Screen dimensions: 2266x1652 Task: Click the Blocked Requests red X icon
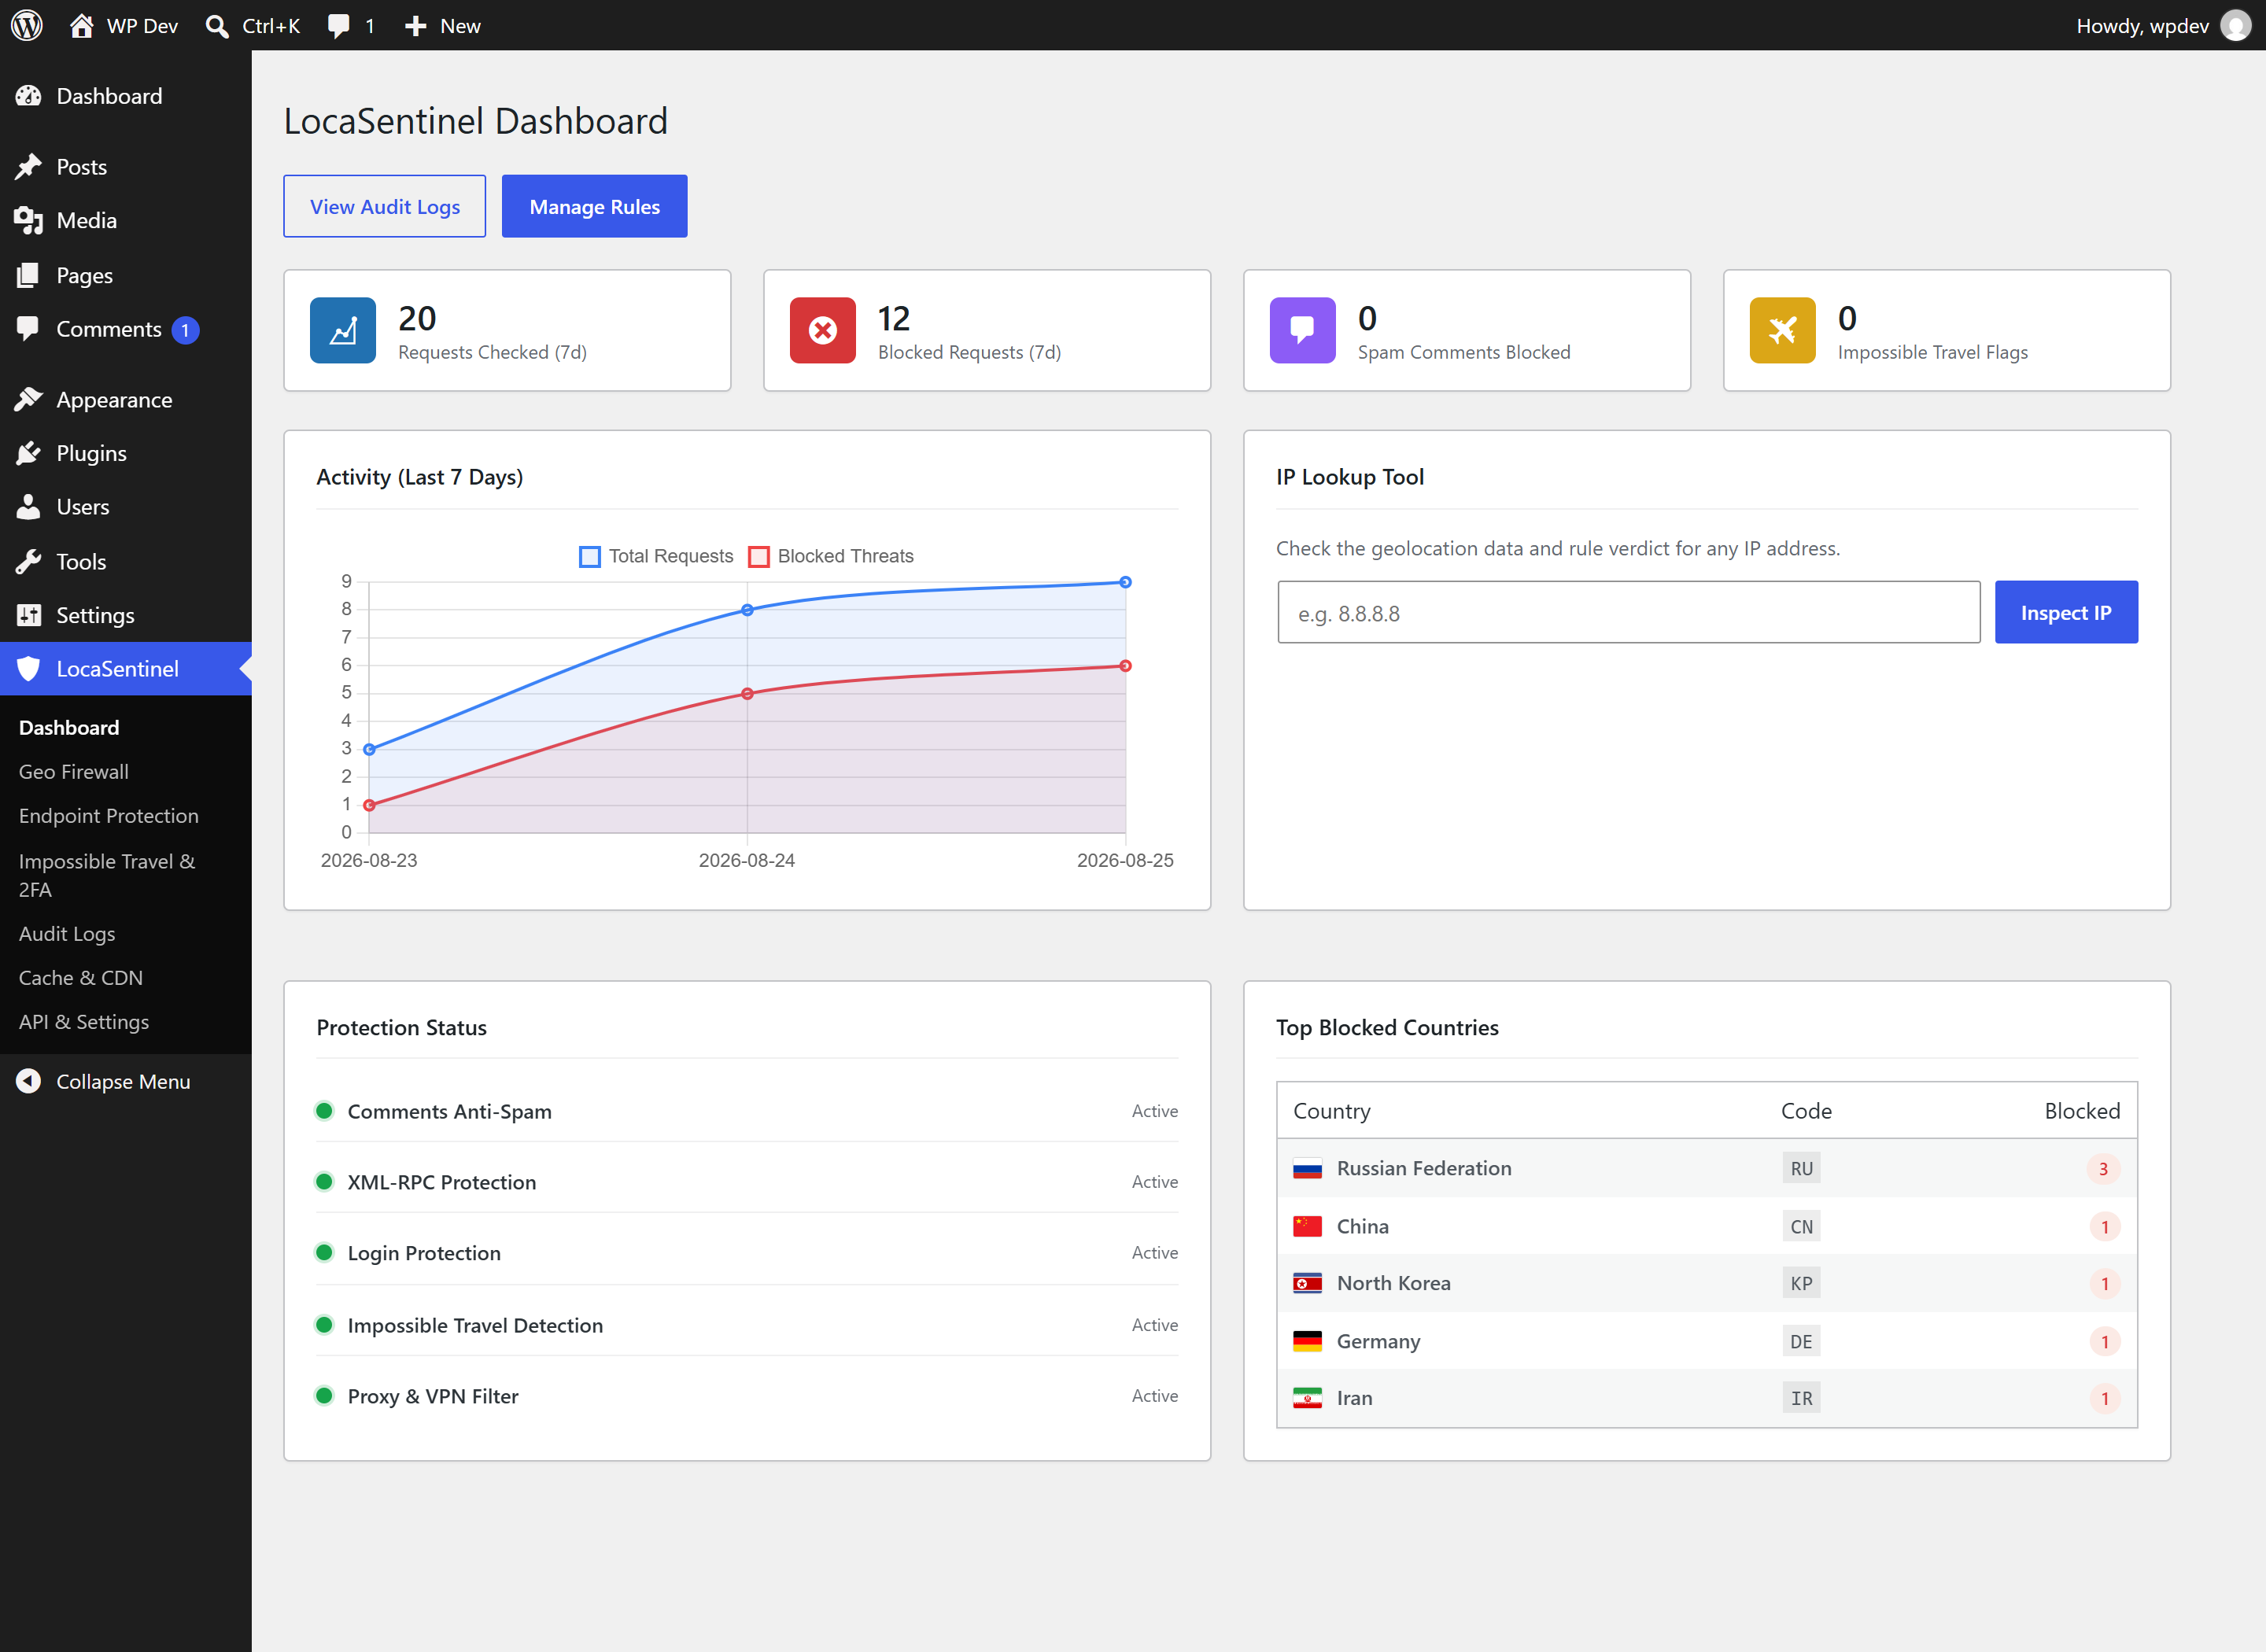823,330
